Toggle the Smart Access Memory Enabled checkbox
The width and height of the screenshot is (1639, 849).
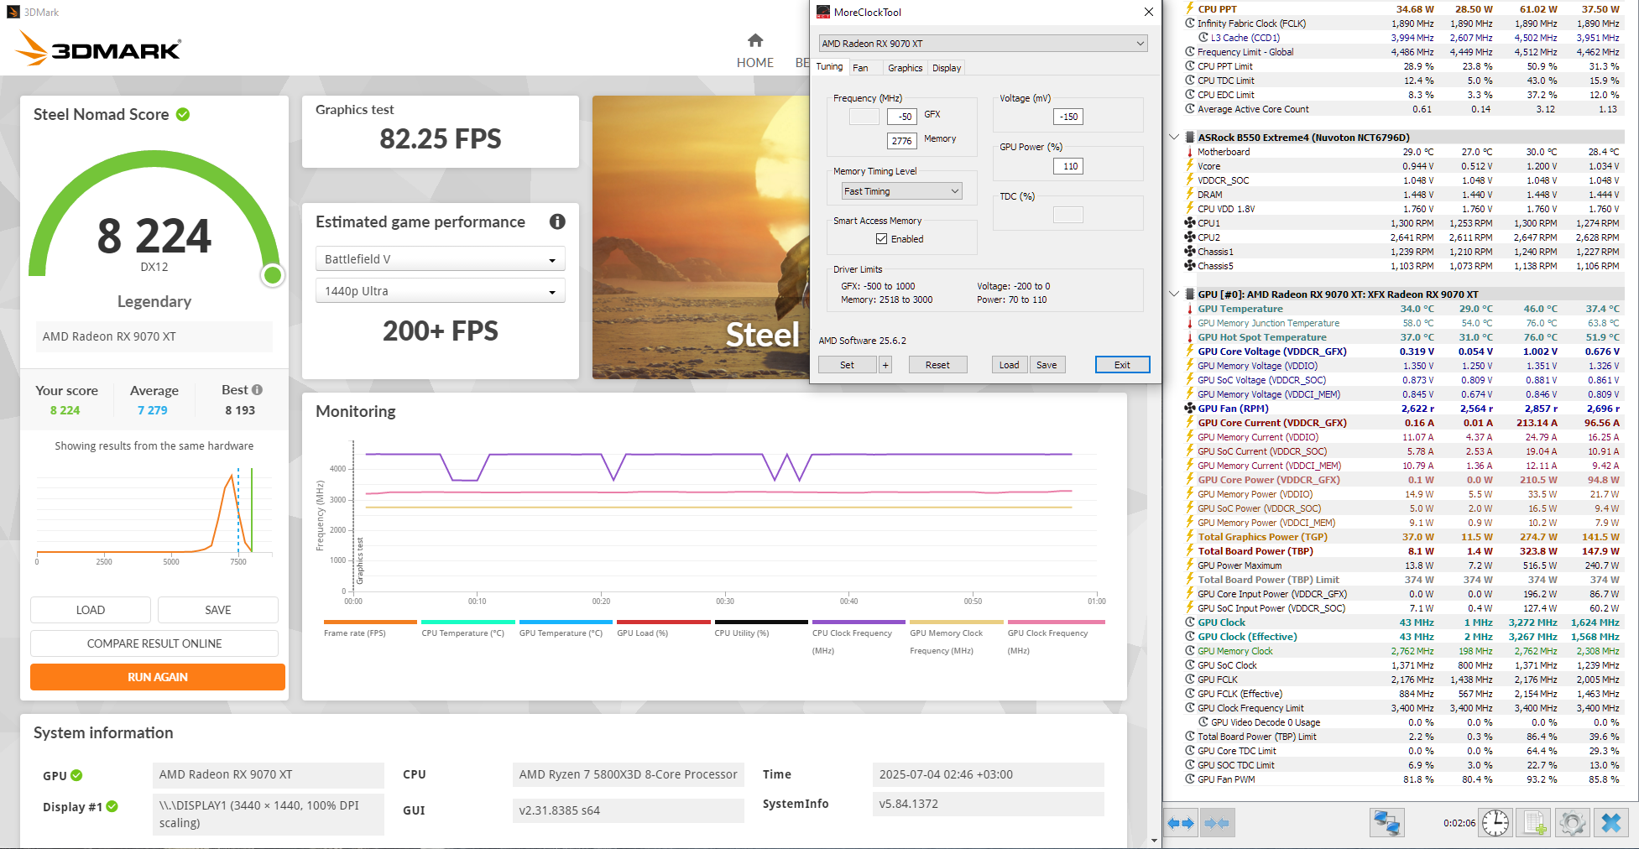click(881, 239)
